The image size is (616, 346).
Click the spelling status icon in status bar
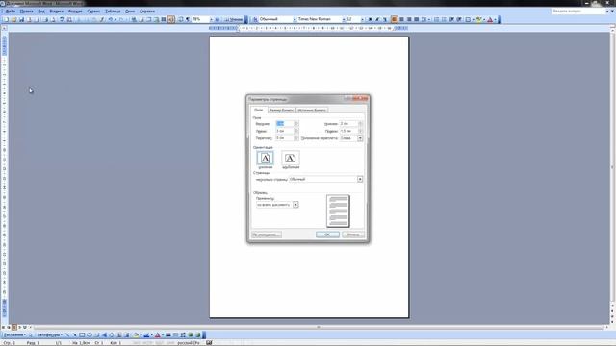tap(209, 343)
